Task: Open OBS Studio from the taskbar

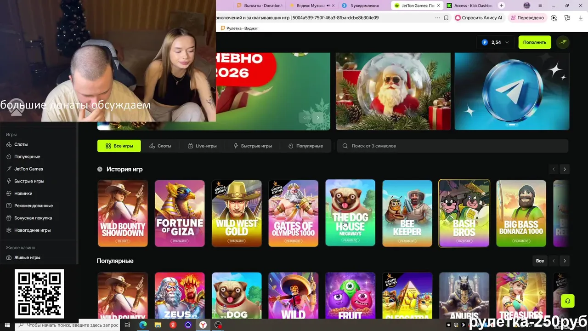Action: click(218, 325)
